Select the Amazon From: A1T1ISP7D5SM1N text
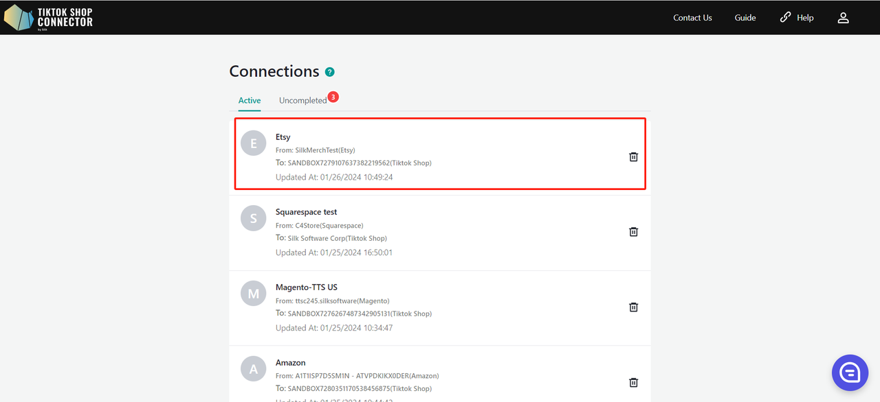This screenshot has width=880, height=402. (x=357, y=376)
